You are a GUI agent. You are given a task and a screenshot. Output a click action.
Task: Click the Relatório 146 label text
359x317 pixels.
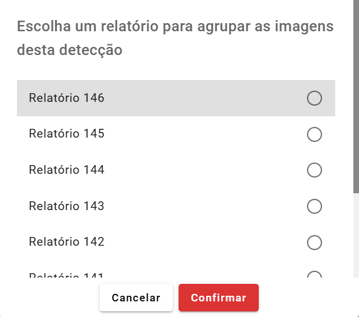(66, 98)
